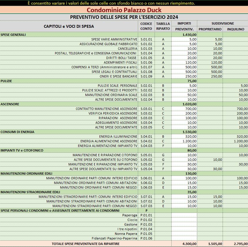The width and height of the screenshot is (248, 247).
Task: Edit the PULIZIE SCALE: PERSONALE preventivo amount
Action: [x=184, y=86]
